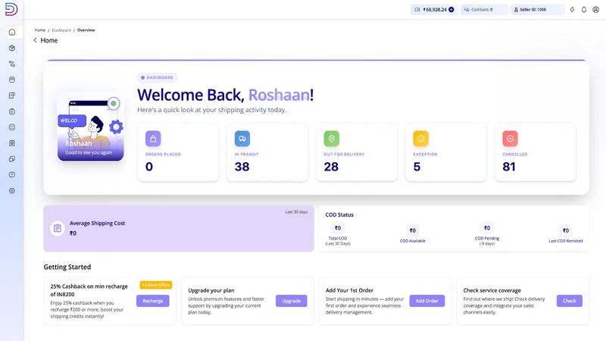This screenshot has width=606, height=341.
Task: Click the notification bell icon
Action: [584, 10]
